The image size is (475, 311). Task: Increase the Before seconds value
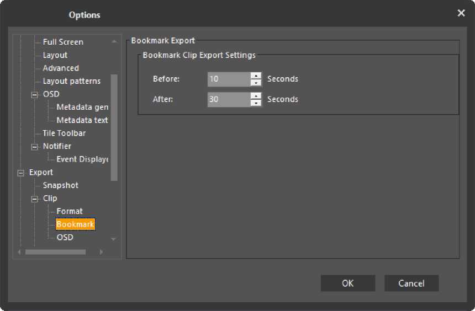point(256,76)
